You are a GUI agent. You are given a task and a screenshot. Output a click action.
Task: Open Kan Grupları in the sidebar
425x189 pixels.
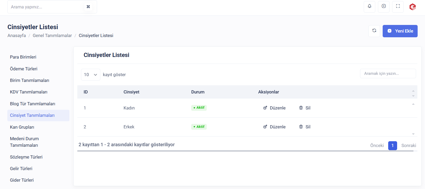tap(22, 127)
